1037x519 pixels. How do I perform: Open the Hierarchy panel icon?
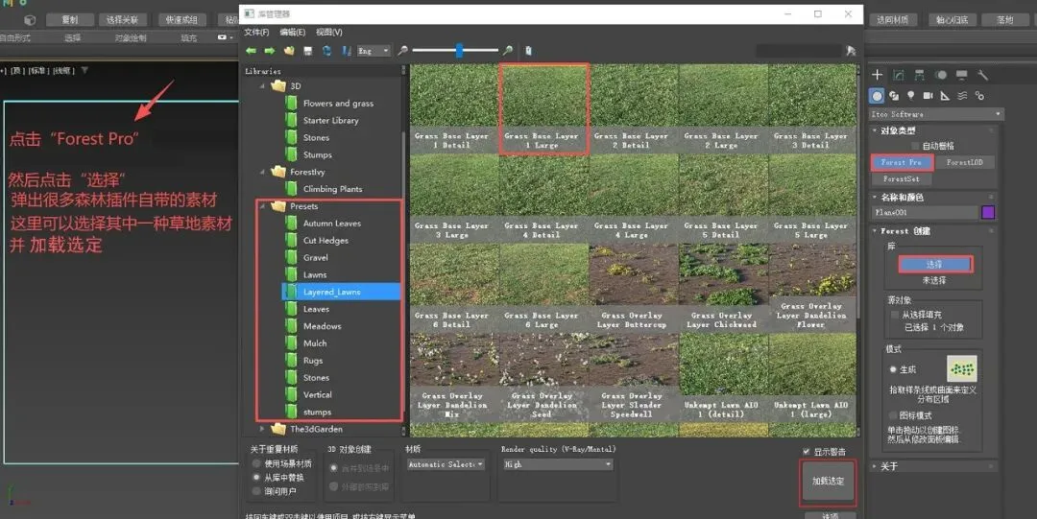[x=919, y=75]
